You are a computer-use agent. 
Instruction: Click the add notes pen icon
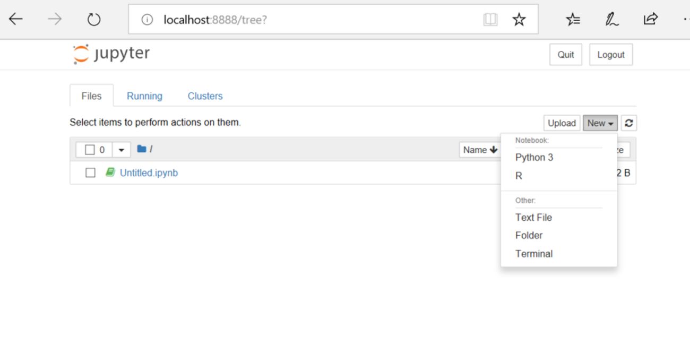(x=611, y=20)
